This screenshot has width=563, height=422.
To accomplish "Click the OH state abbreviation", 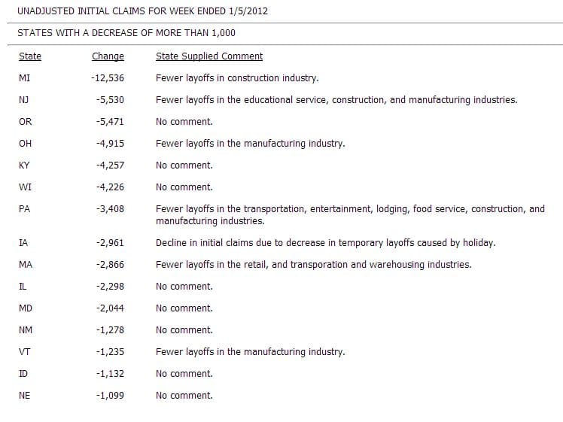I will tap(26, 144).
